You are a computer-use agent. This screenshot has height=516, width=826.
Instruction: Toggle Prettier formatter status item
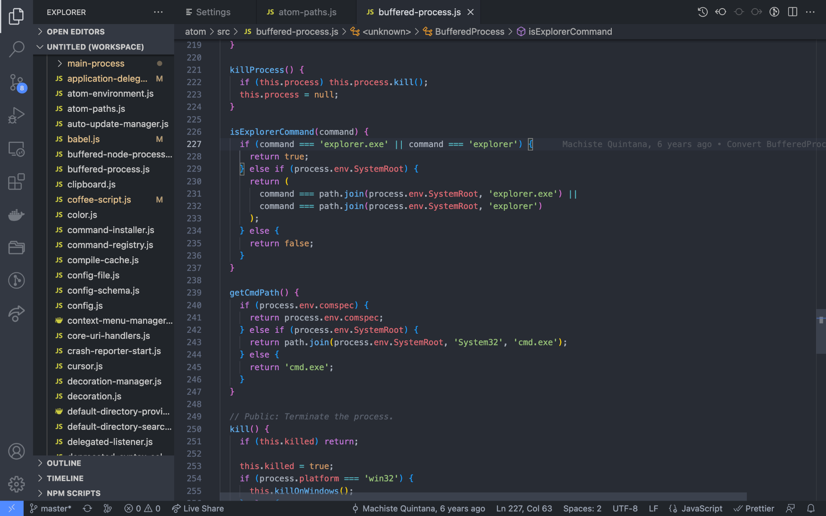point(754,508)
